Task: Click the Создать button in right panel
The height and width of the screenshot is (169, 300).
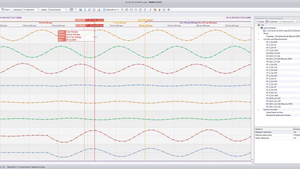Action: pos(260,22)
